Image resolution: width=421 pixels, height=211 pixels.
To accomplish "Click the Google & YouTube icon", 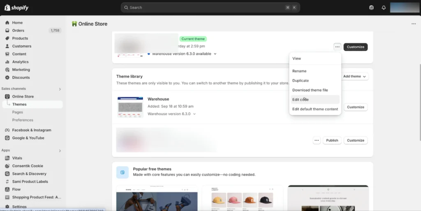I will 7,138.
